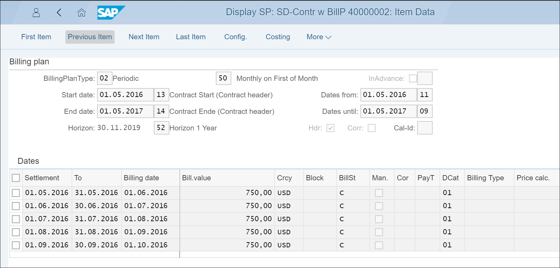Open Config. function
Image resolution: width=560 pixels, height=268 pixels.
(236, 37)
